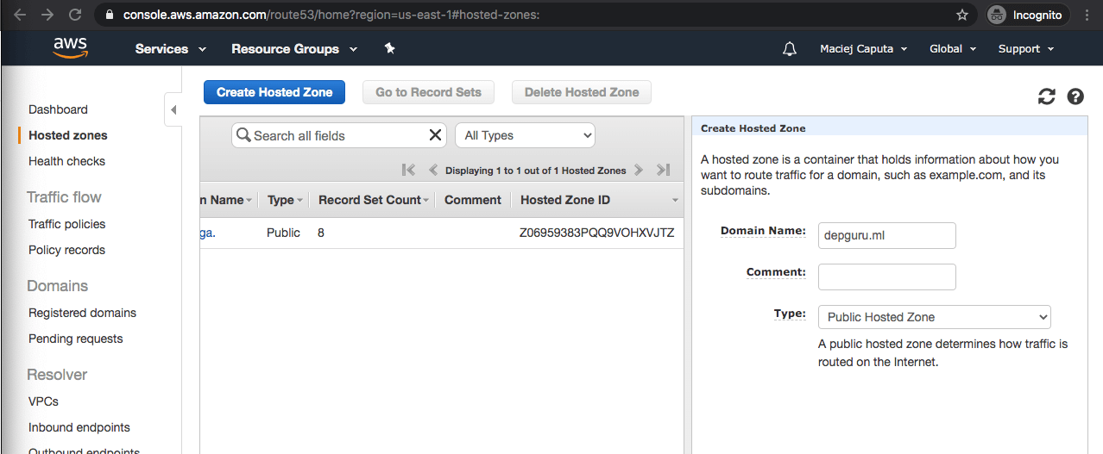Click the Create Hosted Zone button
Image resolution: width=1103 pixels, height=454 pixels.
(x=274, y=92)
